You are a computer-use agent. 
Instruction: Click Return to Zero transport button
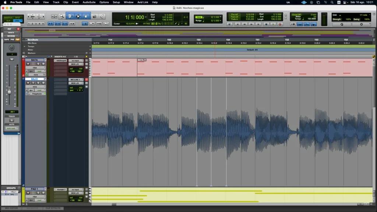point(237,24)
